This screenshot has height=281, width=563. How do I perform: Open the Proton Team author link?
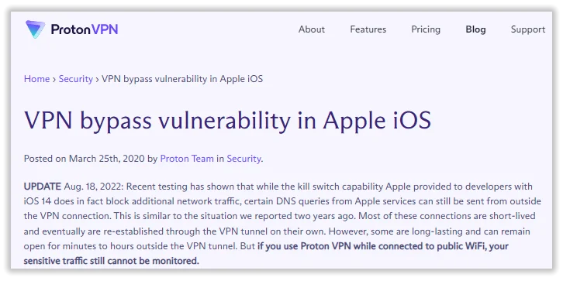[x=187, y=159]
